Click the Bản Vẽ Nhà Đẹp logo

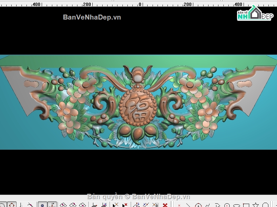click(x=255, y=13)
